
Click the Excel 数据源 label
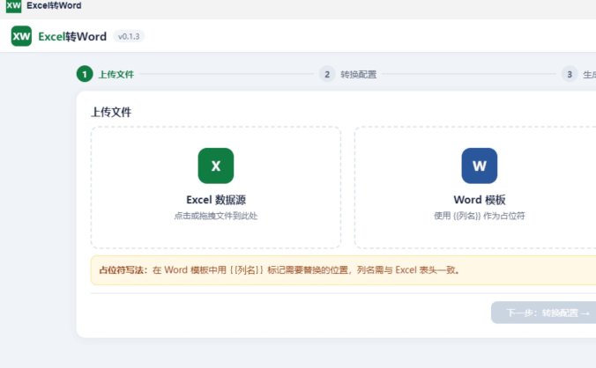tap(216, 200)
